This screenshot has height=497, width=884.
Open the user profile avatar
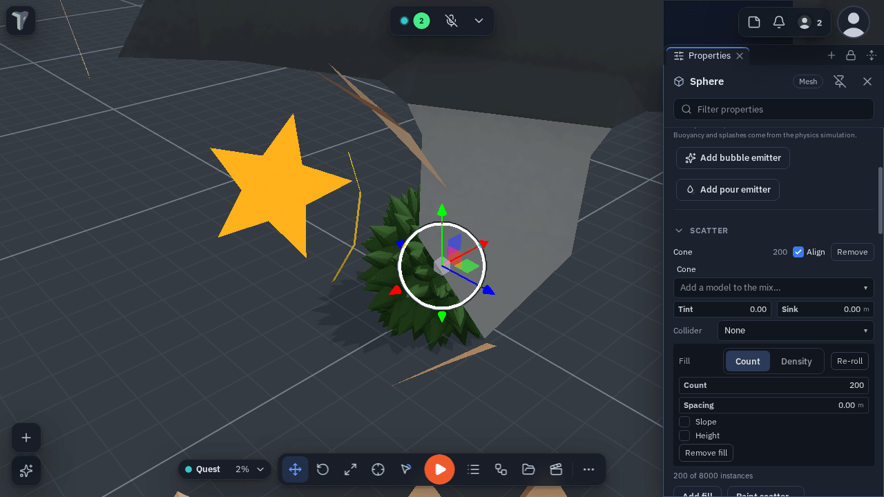click(854, 22)
